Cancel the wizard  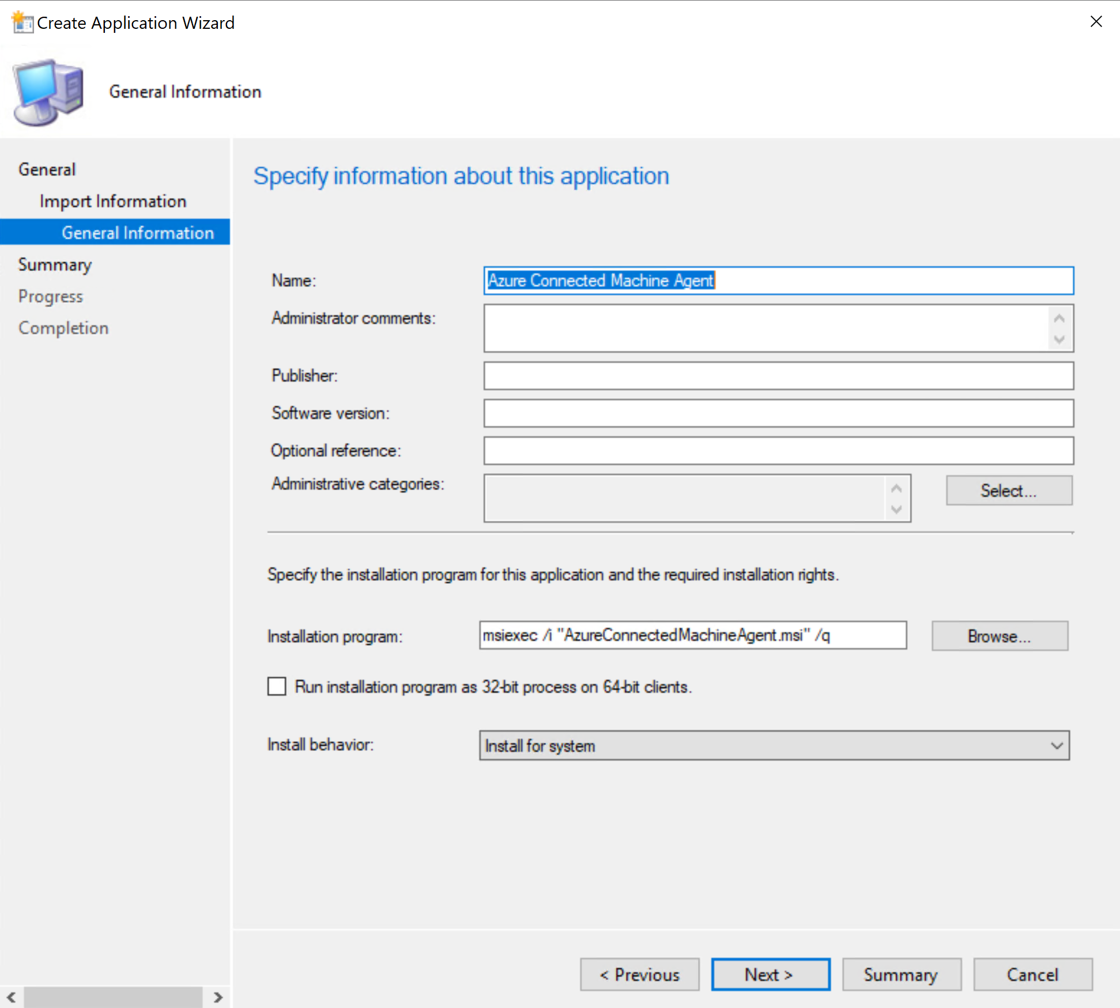pos(1032,975)
